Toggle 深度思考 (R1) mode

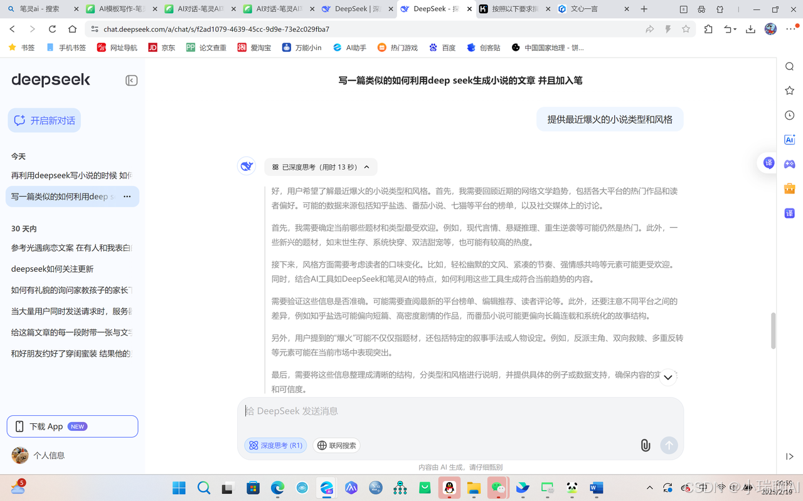[275, 445]
